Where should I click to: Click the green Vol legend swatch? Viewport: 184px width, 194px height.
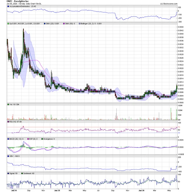[x=8, y=104]
